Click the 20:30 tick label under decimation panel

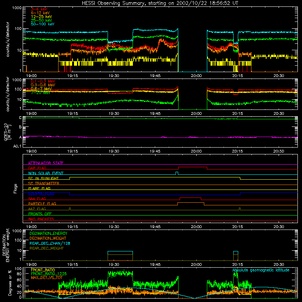279,265
